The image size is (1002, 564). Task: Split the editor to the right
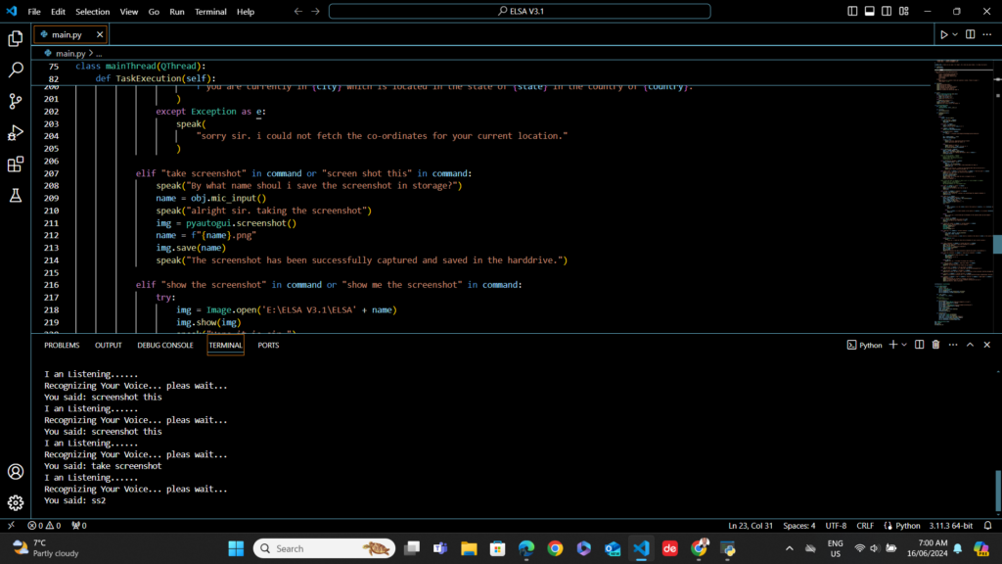(970, 34)
